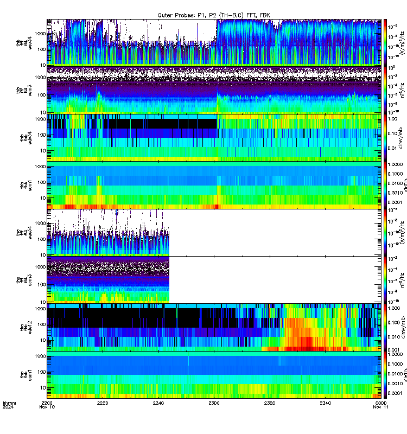Click the '1.0000' value on the thb fbk scm1 color bar
Screen dimensions: 407x434
(395, 164)
